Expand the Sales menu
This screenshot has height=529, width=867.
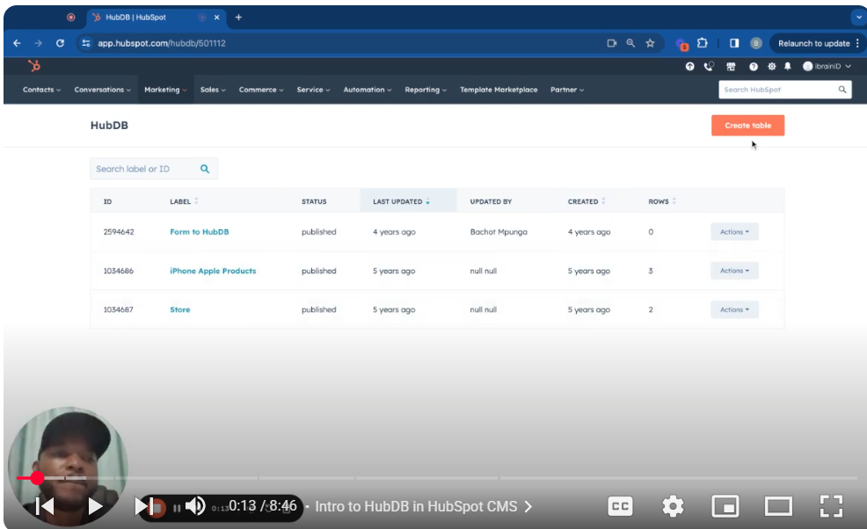(x=213, y=90)
